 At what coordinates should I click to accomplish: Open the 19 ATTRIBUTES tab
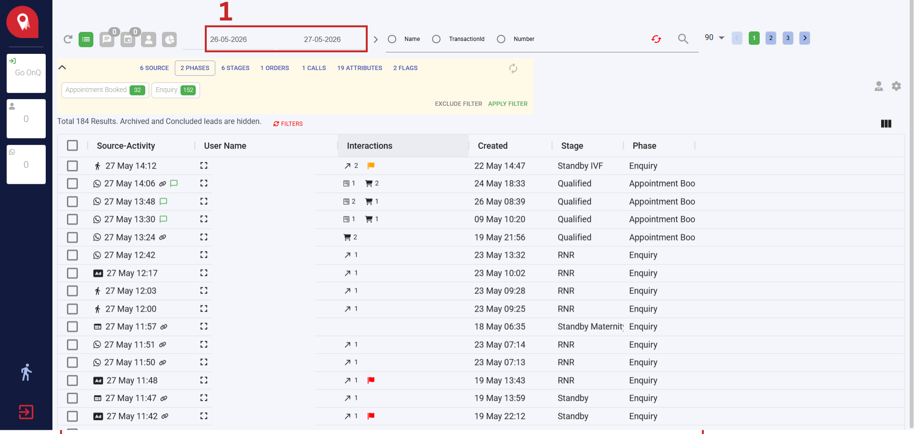[360, 68]
